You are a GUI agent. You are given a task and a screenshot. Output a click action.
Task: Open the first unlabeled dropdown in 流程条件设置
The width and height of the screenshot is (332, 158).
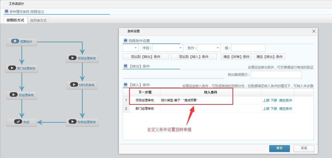(131, 48)
